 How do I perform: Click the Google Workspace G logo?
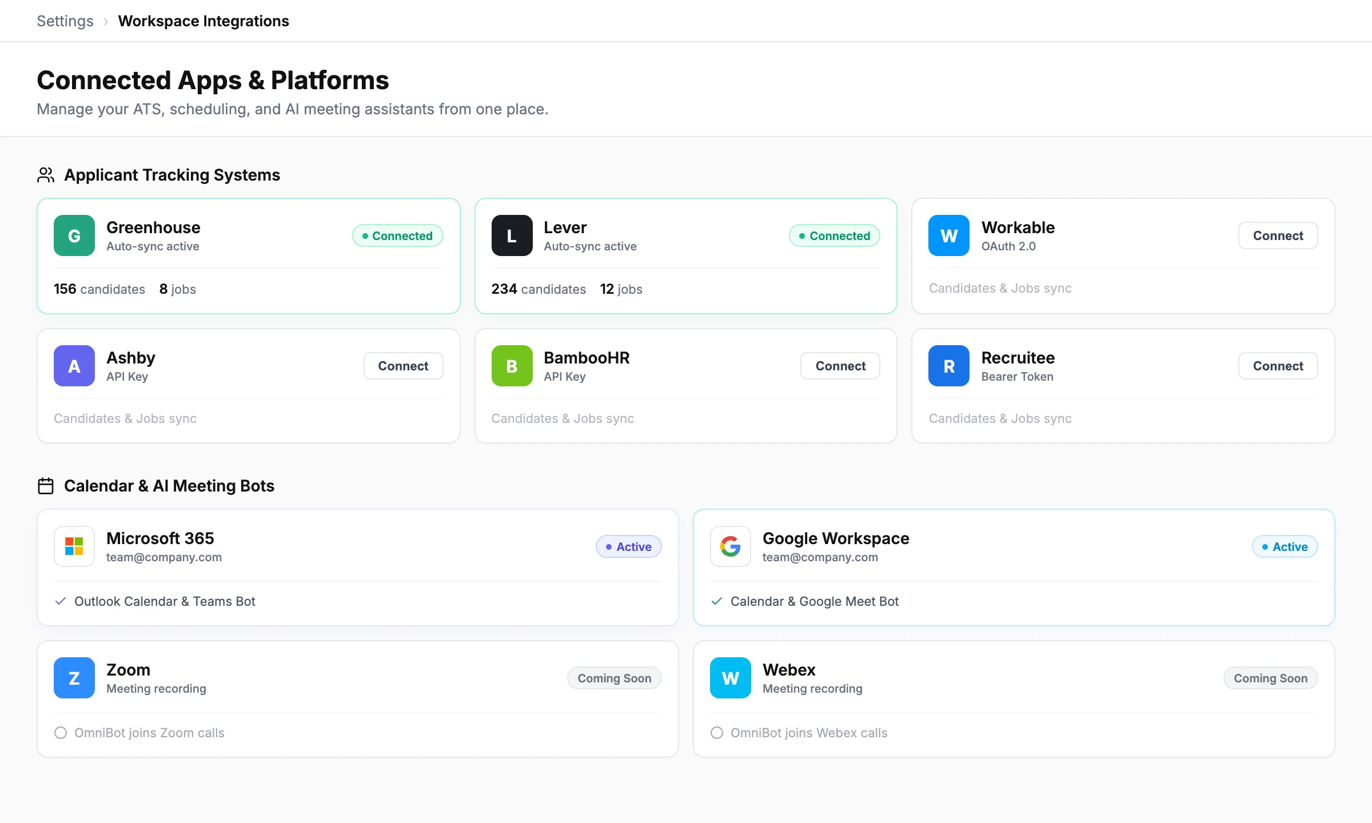731,546
